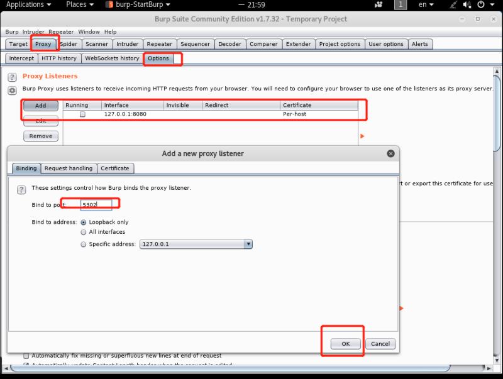Toggle Running checkbox for 127.0.0.1:8080 listener
The width and height of the screenshot is (503, 379).
coord(82,114)
